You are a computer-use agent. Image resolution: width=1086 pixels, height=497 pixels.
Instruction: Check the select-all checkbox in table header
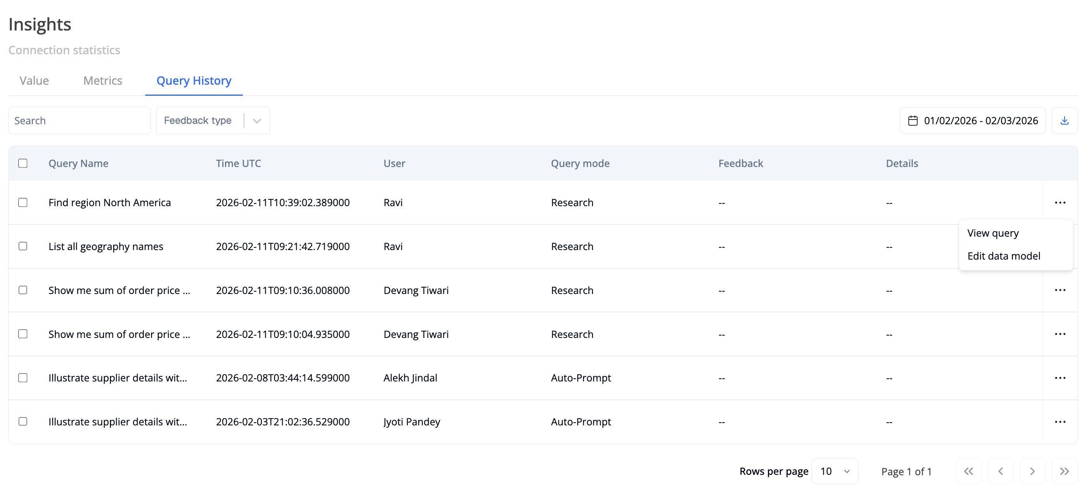(23, 163)
